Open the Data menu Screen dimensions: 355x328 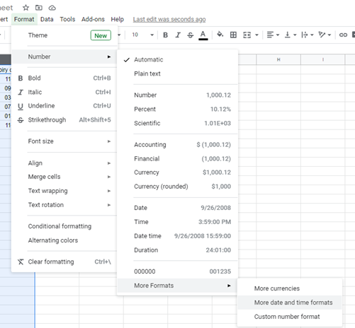(47, 19)
